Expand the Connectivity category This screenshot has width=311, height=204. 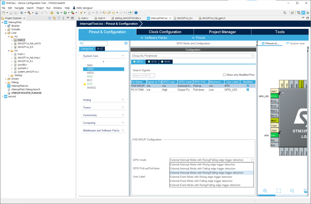pyautogui.click(x=123, y=115)
